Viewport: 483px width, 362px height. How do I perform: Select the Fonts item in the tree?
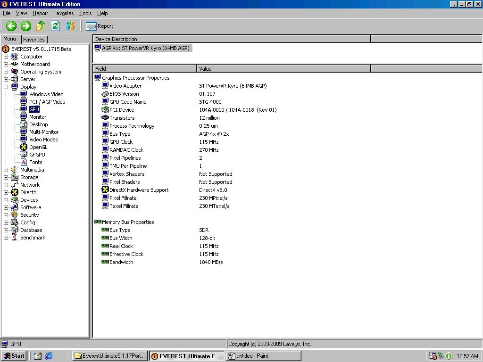click(35, 162)
